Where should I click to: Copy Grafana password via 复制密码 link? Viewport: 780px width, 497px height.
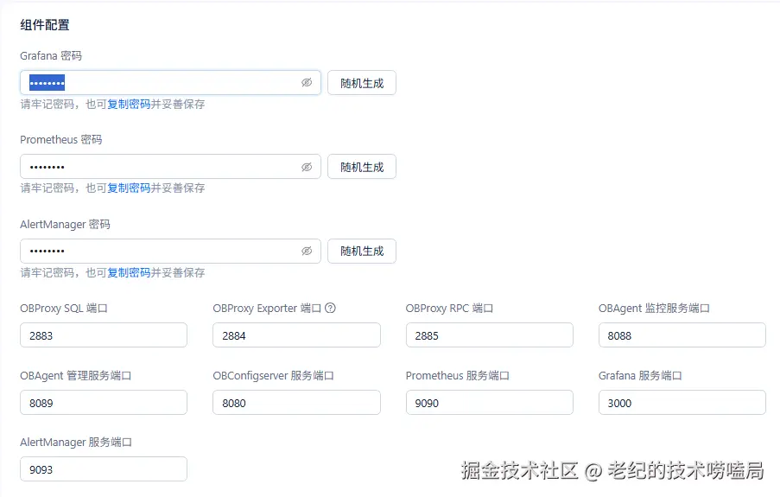pyautogui.click(x=129, y=104)
